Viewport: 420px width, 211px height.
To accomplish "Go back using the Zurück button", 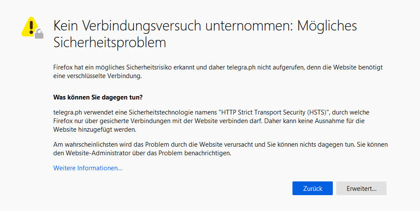I will click(312, 188).
